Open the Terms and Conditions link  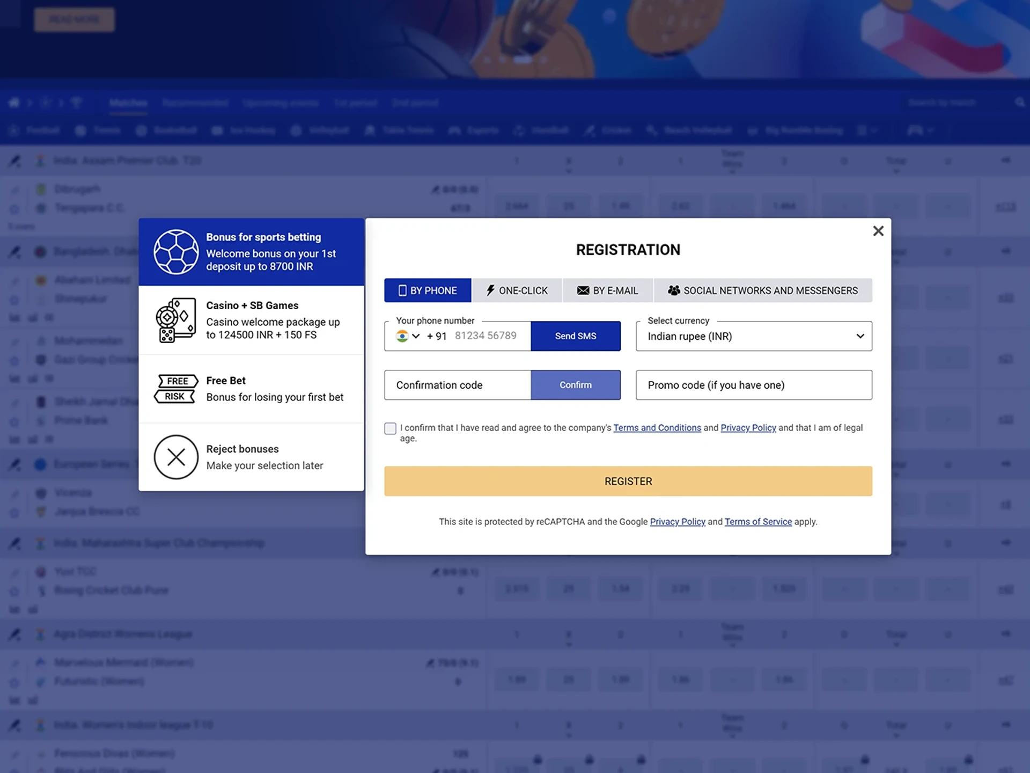click(657, 428)
